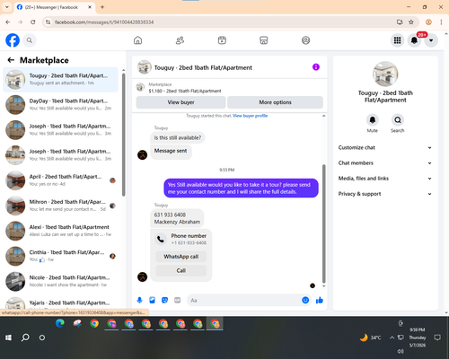Select the Messenger browser tab
The image size is (449, 359).
point(55,7)
